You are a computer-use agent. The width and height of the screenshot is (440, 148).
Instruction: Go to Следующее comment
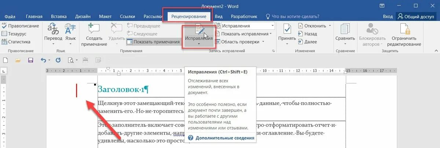[142, 34]
